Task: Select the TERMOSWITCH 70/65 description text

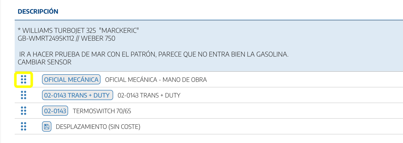Action: (x=102, y=111)
